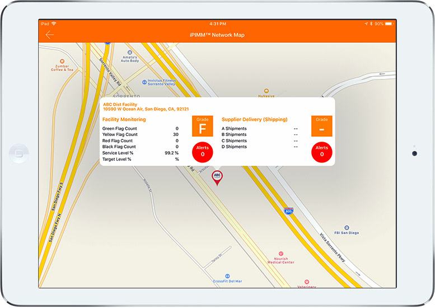Tap the Target Level % row
Image resolution: width=435 pixels, height=308 pixels.
[x=141, y=159]
